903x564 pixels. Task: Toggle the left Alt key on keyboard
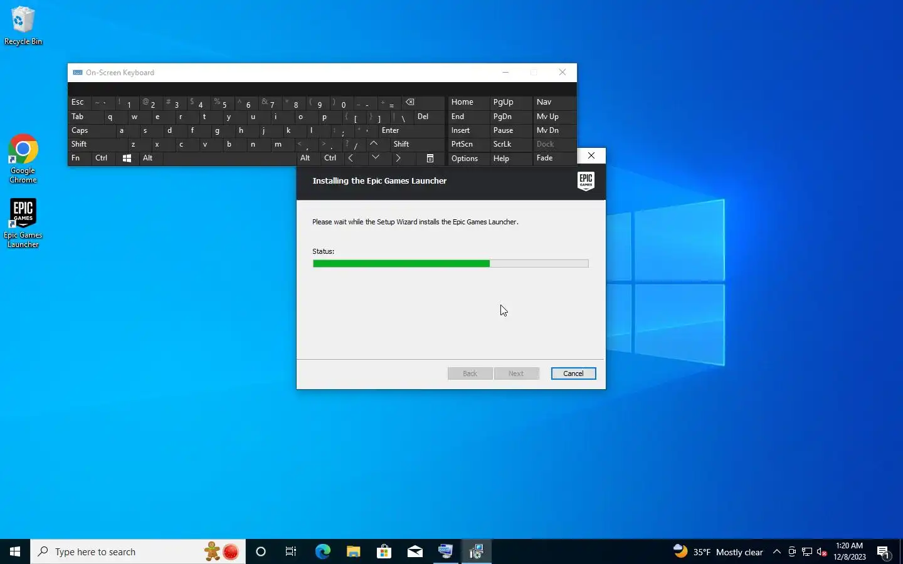click(x=150, y=159)
